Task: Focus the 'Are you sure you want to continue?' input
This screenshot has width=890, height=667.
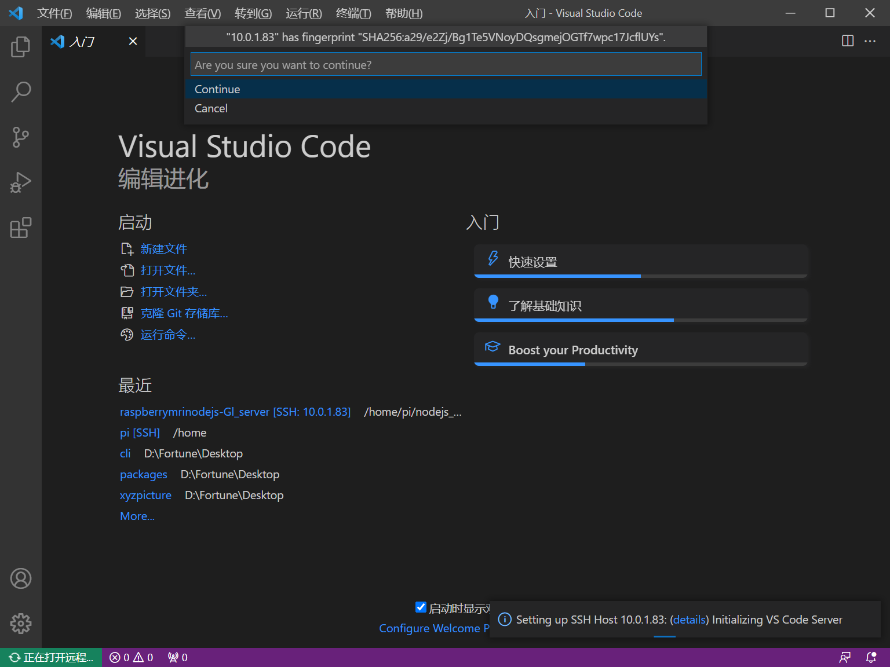Action: point(446,64)
